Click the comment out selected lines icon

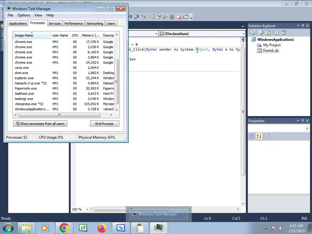136,17
